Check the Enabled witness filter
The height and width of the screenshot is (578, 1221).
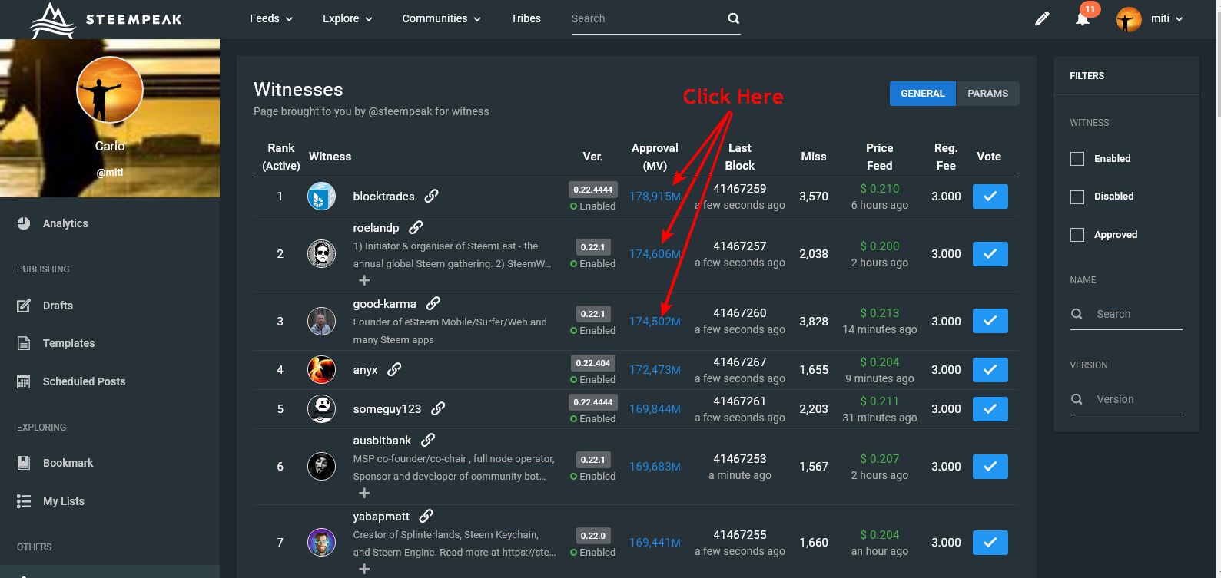pyautogui.click(x=1077, y=159)
